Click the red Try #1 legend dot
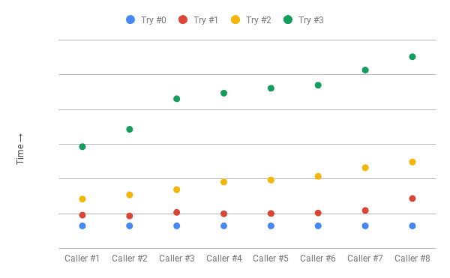The height and width of the screenshot is (278, 450). [183, 19]
